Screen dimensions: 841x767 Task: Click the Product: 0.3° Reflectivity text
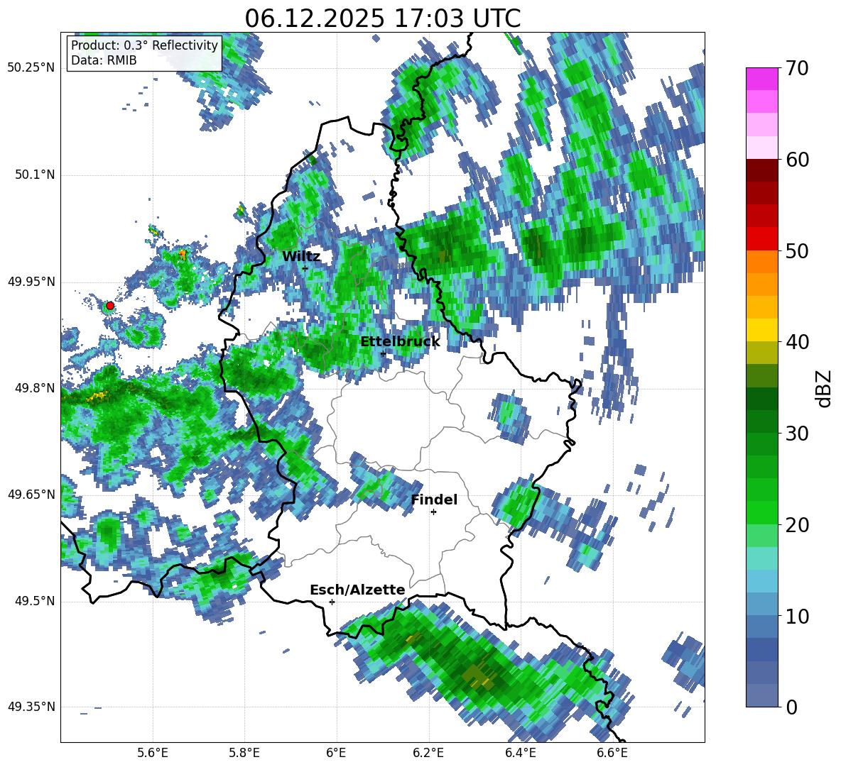click(144, 45)
